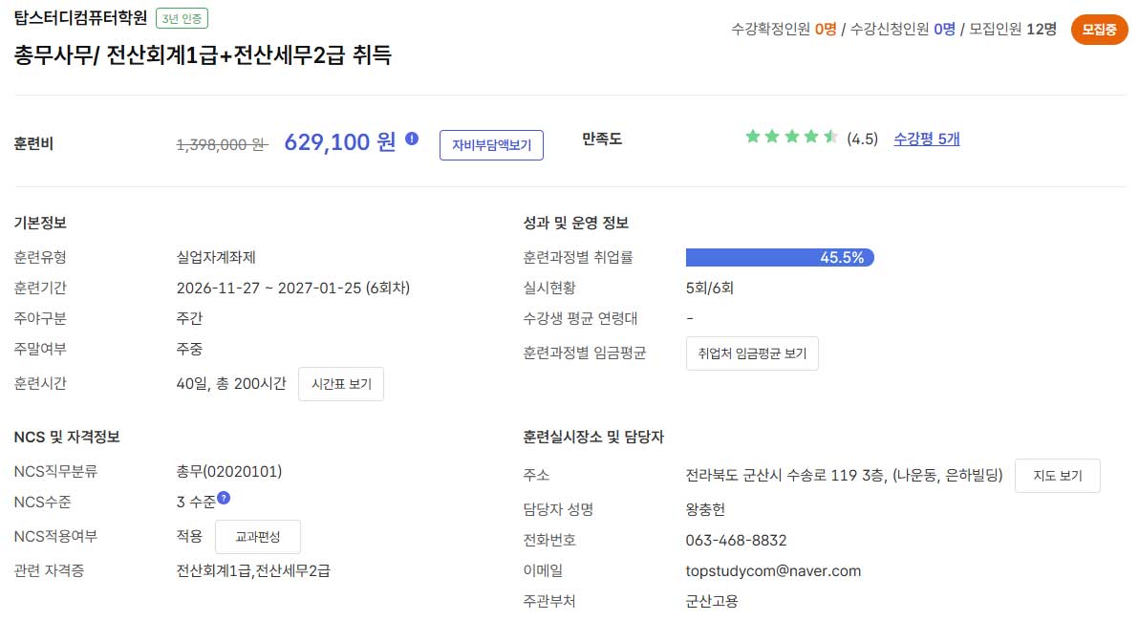The width and height of the screenshot is (1139, 621).
Task: Click the 훈련비 label
Action: tap(33, 144)
